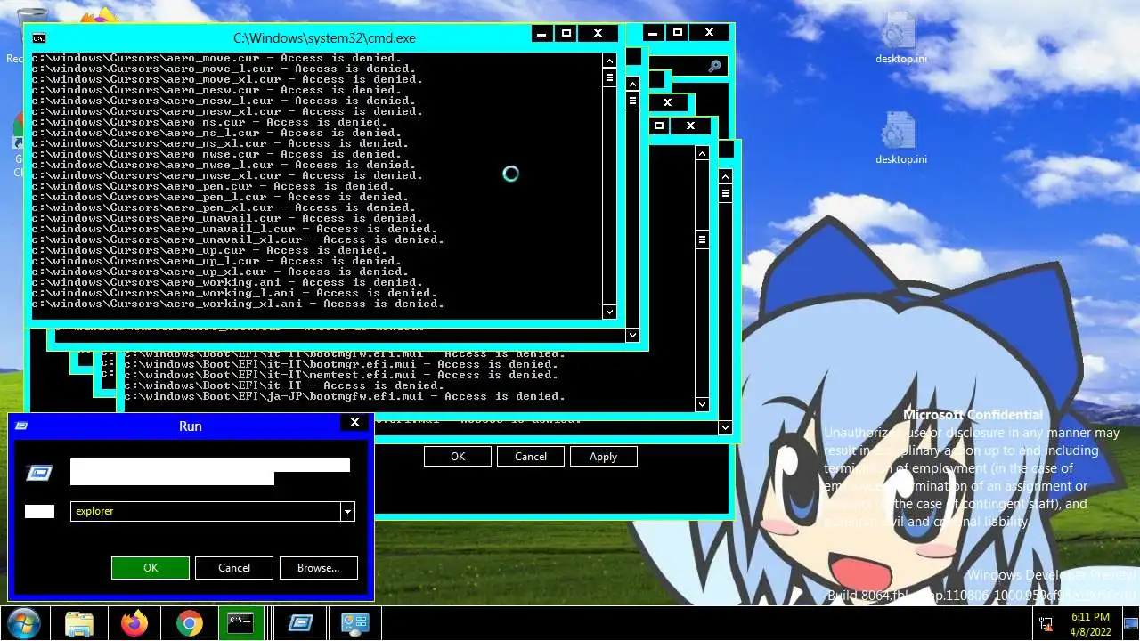Click the aero_move.cur access denied line
Viewport: 1140px width, 641px height.
216,58
